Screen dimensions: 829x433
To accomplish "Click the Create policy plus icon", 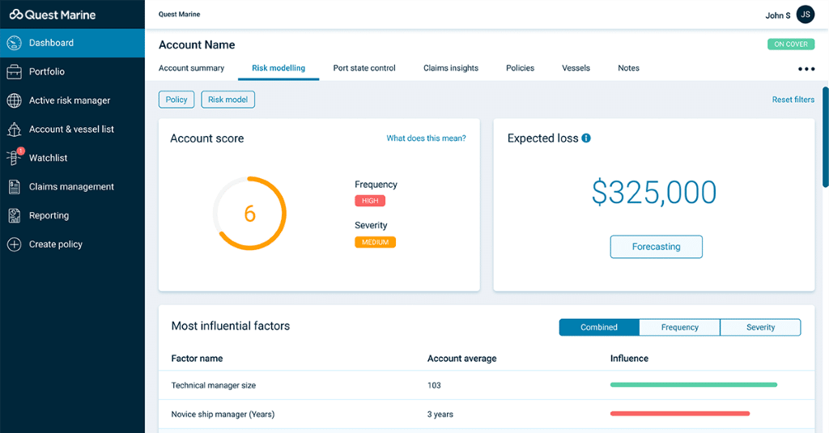I will click(14, 244).
